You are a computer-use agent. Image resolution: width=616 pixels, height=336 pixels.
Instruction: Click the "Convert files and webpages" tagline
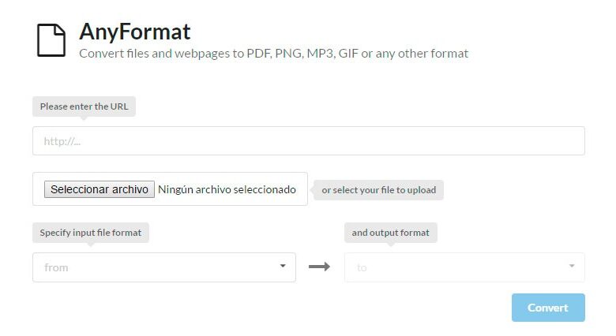[273, 54]
